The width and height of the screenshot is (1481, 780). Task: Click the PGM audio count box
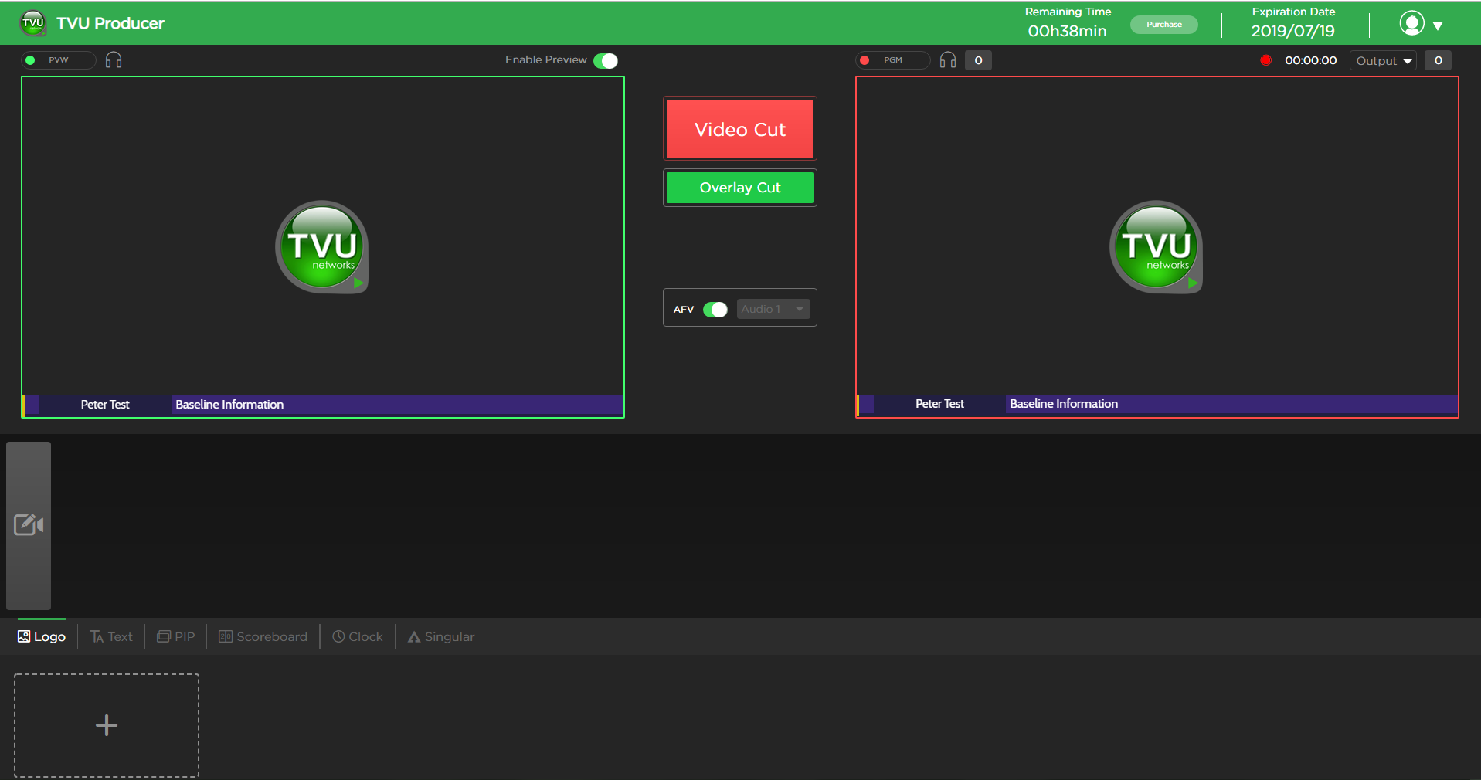pyautogui.click(x=978, y=60)
